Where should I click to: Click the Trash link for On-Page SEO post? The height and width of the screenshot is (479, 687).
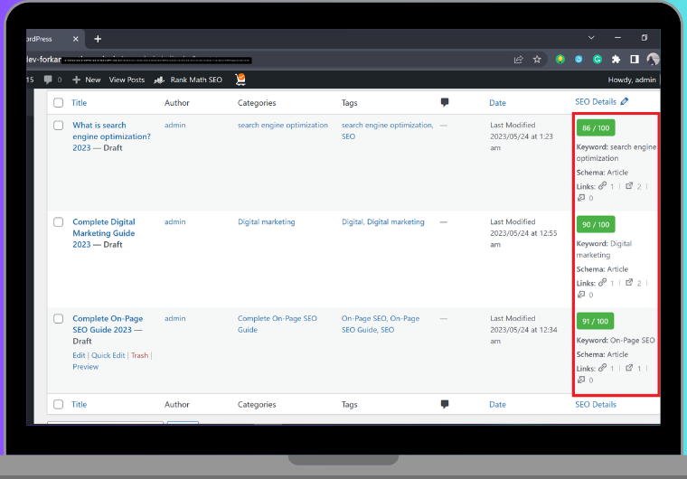(x=140, y=355)
